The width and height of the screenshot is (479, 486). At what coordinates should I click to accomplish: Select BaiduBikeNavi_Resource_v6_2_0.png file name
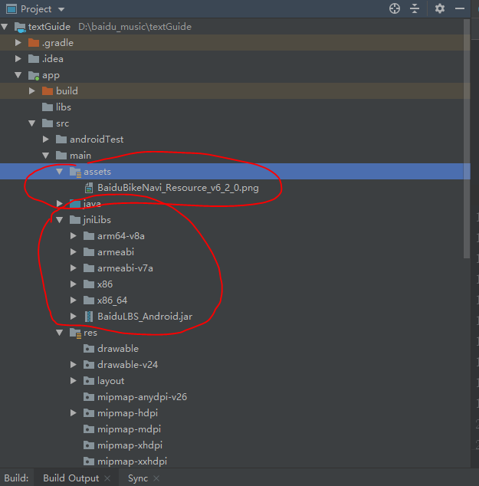click(178, 188)
